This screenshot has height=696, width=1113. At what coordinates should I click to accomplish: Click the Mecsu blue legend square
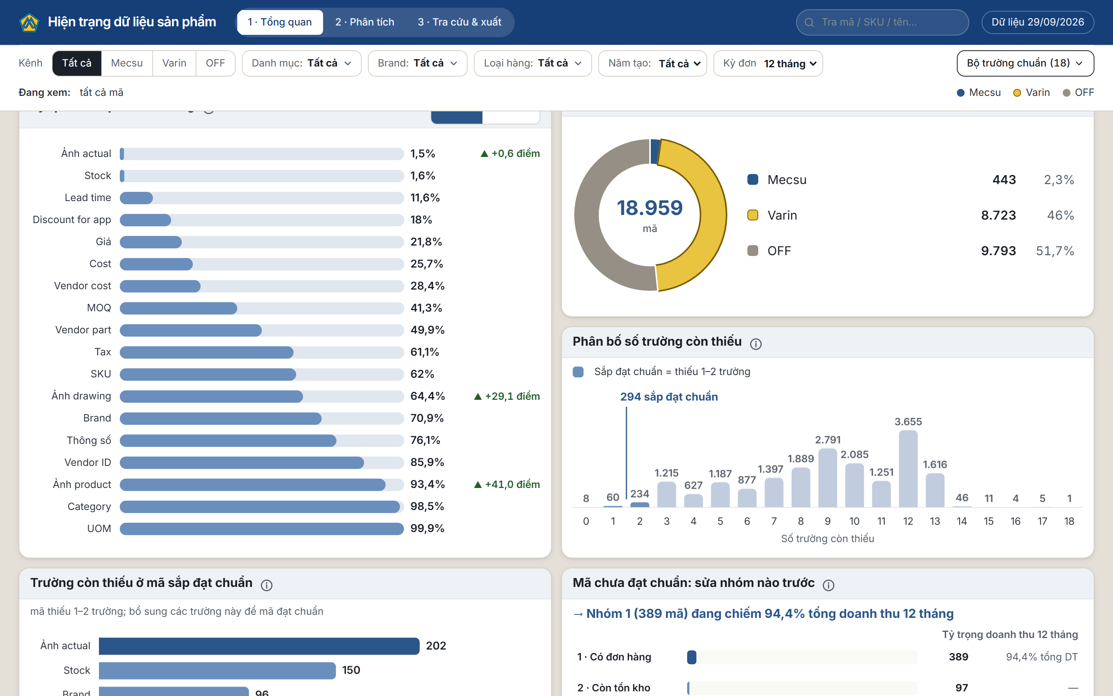(x=753, y=179)
